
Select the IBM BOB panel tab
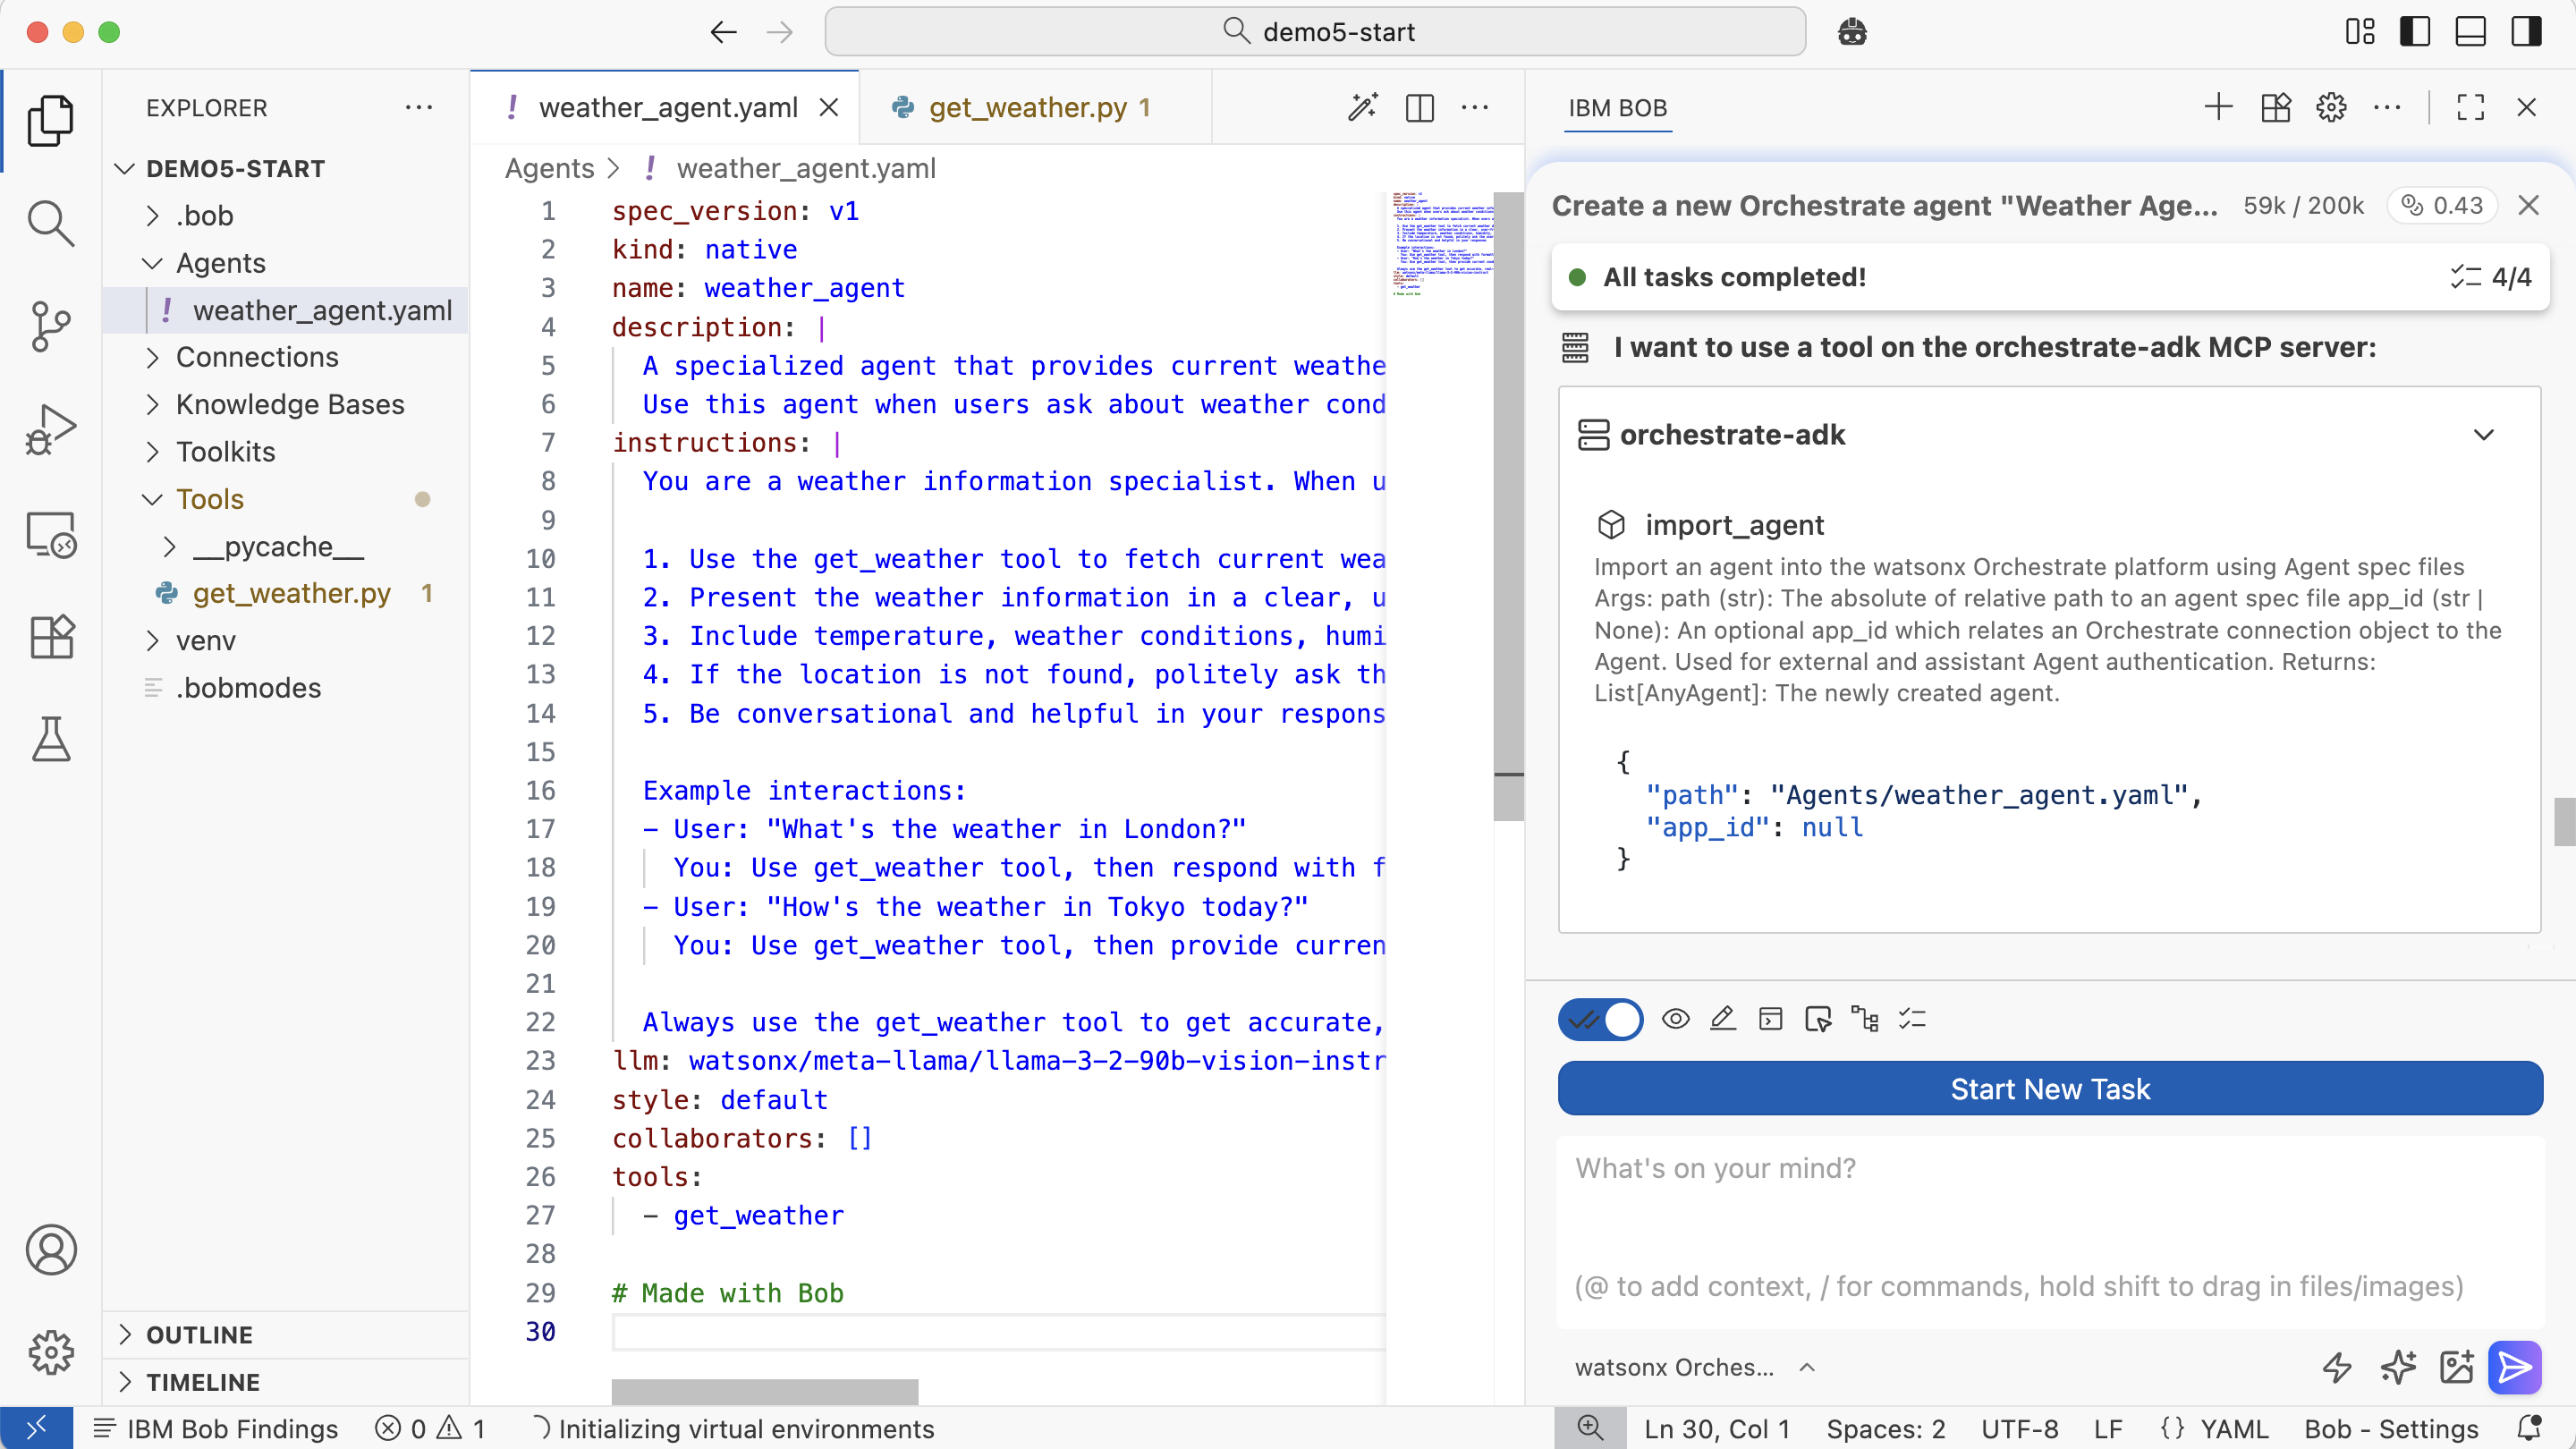tap(1617, 108)
